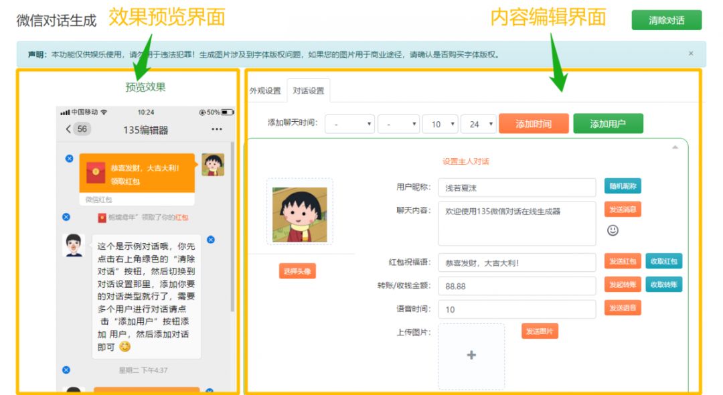Screen dimensions: 723x395
Task: Click the upload image plus box
Action: [x=471, y=355]
